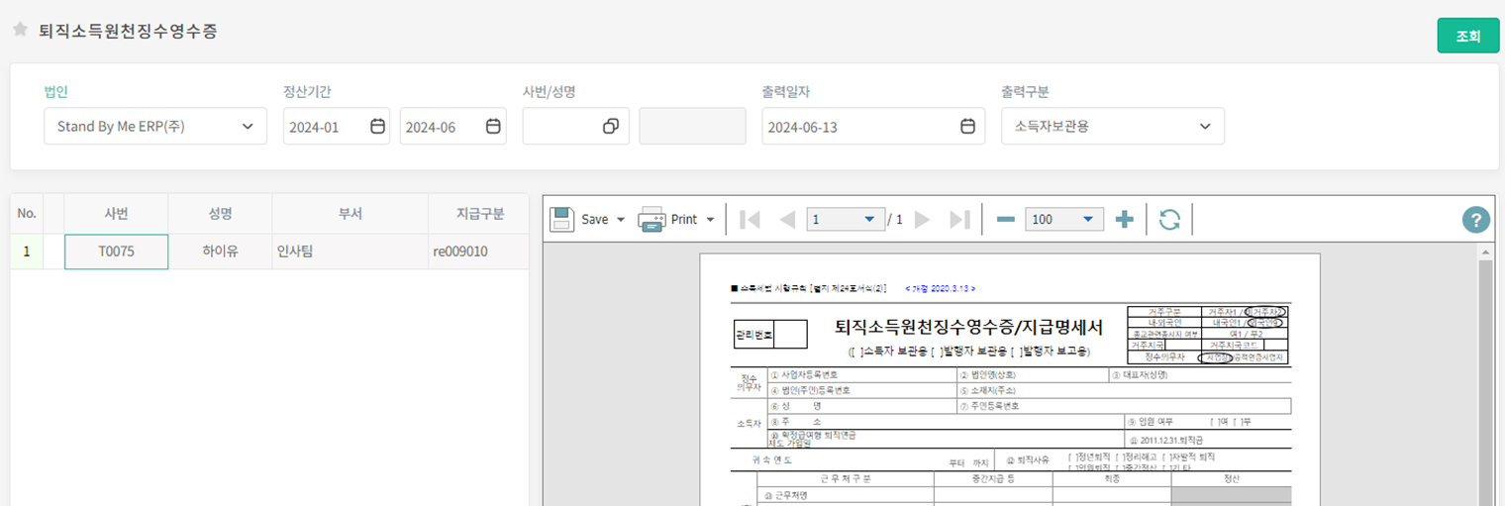Zoom out with the minus icon
Viewport: 1505px width, 506px height.
click(1005, 220)
